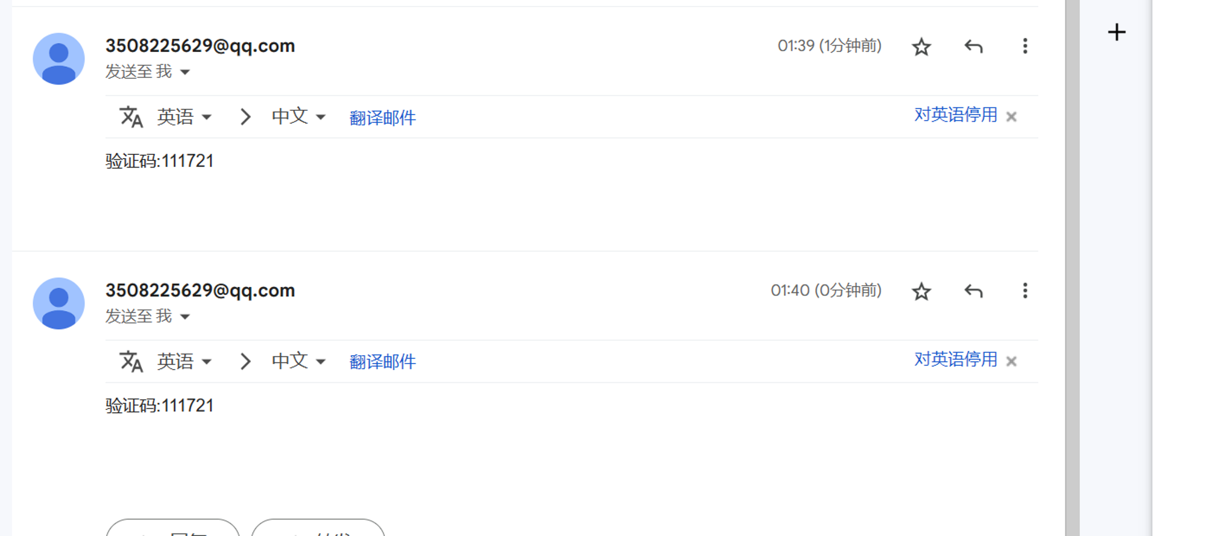Star the 01:40 email
1206x536 pixels.
click(x=921, y=291)
